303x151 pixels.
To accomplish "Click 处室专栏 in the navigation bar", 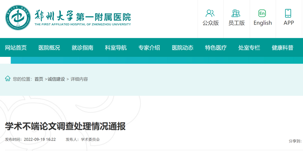I will coord(249,48).
